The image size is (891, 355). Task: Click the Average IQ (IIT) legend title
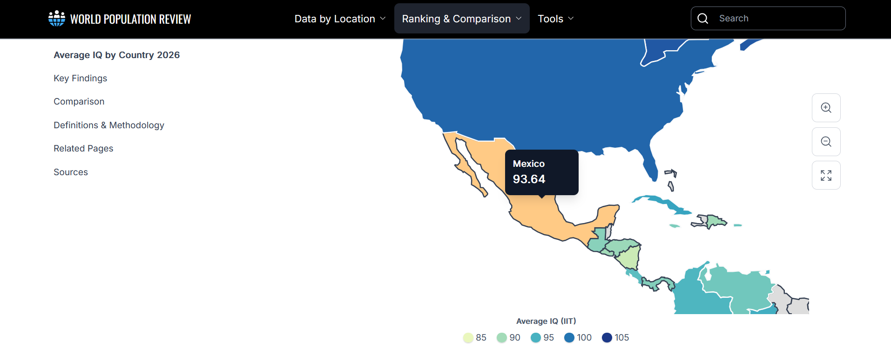pos(546,321)
